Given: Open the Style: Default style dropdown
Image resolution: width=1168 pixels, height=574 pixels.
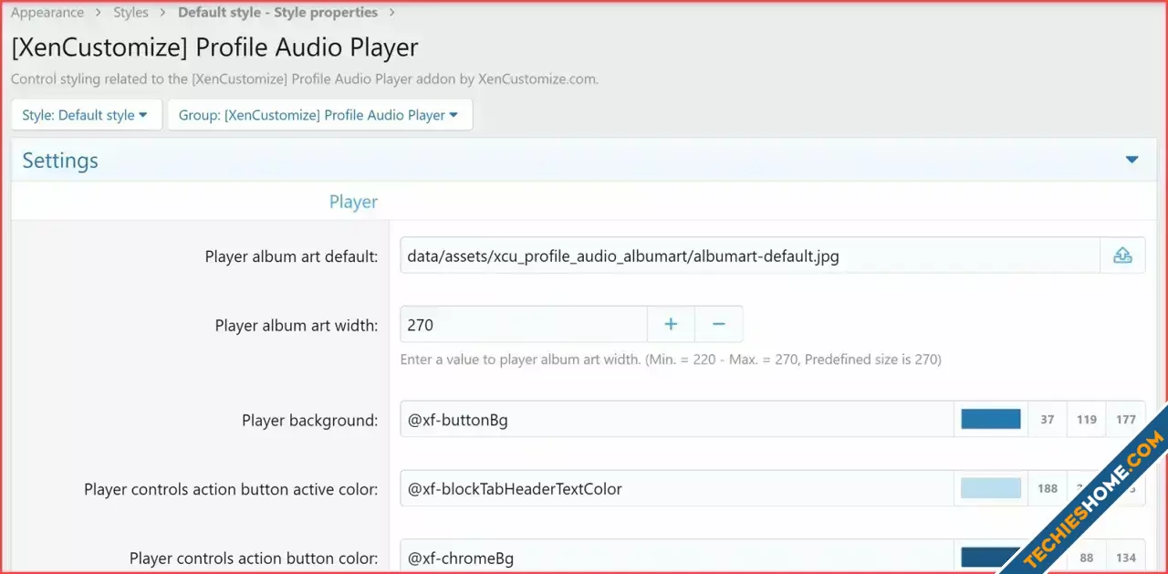Looking at the screenshot, I should pos(86,115).
